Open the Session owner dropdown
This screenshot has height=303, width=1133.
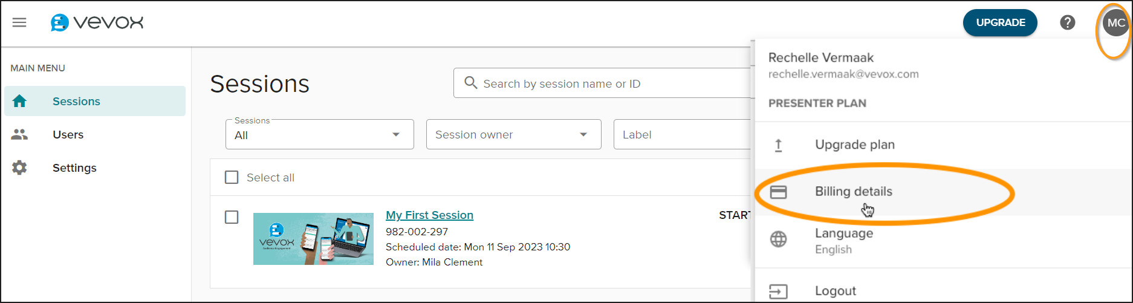point(514,134)
